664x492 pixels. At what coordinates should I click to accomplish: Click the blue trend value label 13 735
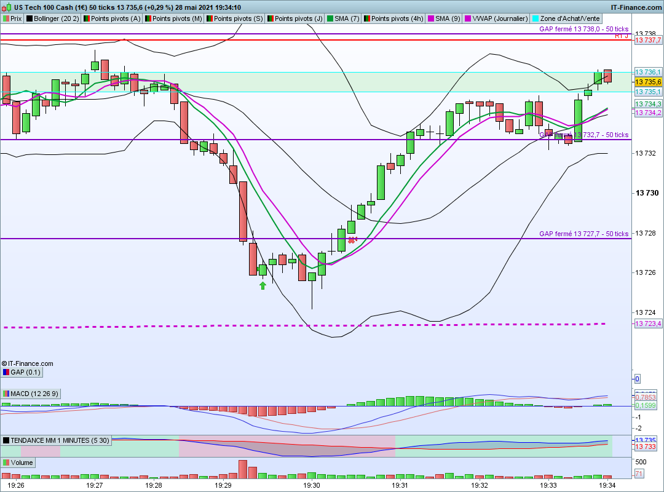pyautogui.click(x=646, y=440)
